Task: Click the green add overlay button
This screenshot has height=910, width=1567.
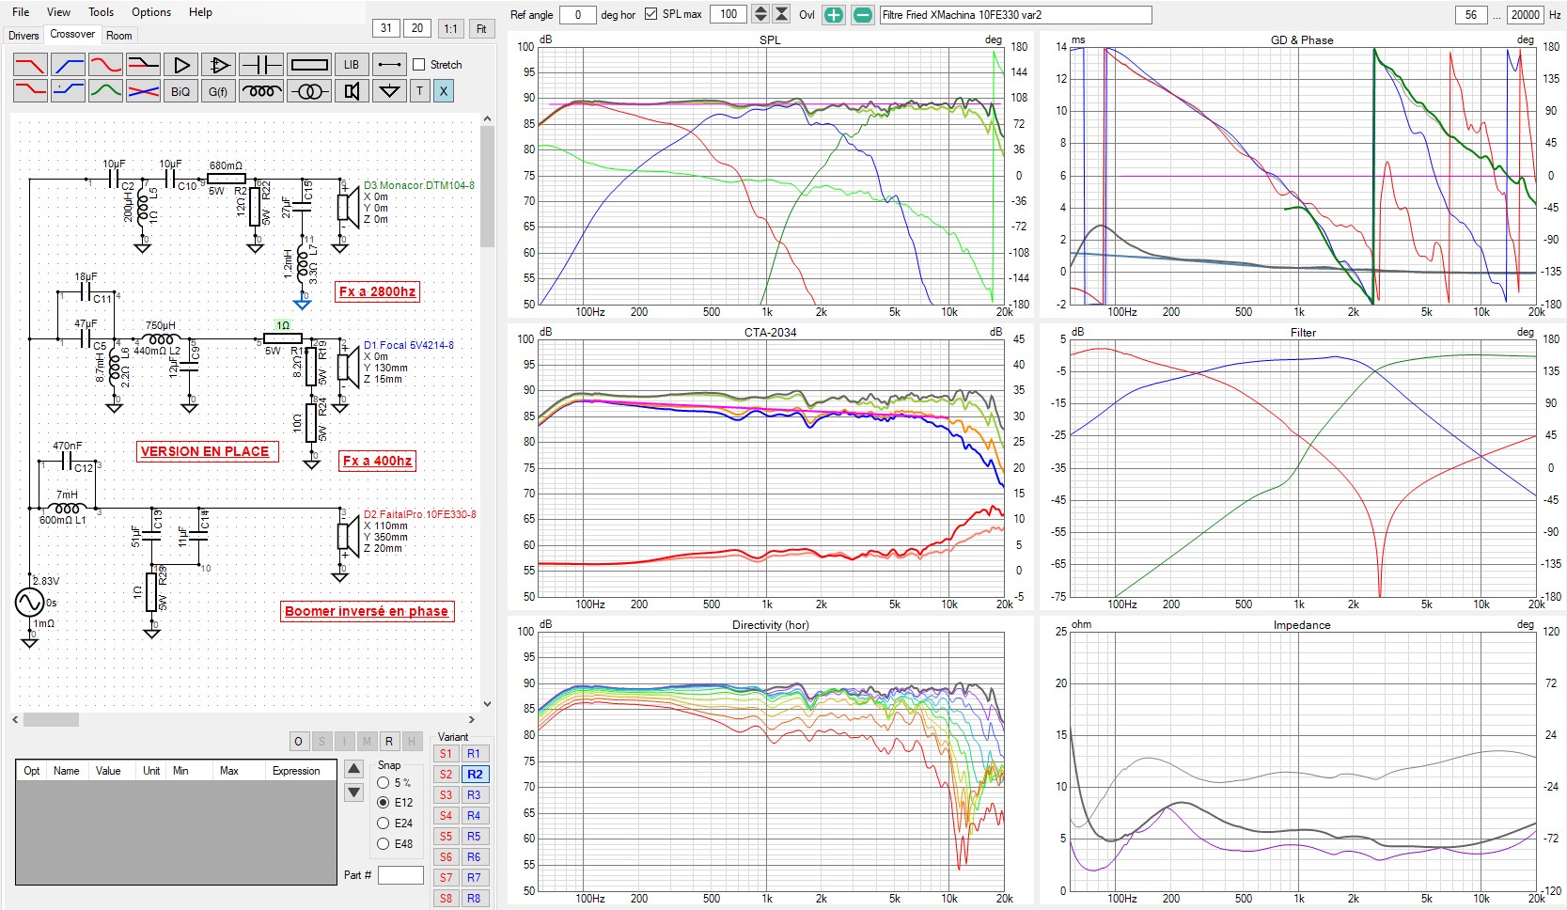Action: click(834, 15)
